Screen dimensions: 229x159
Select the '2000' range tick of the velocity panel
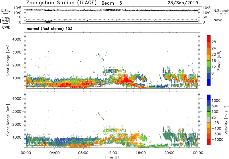(17, 124)
